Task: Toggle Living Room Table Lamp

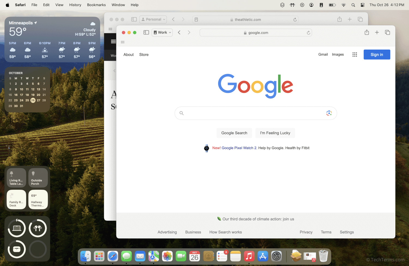Action: click(x=16, y=178)
